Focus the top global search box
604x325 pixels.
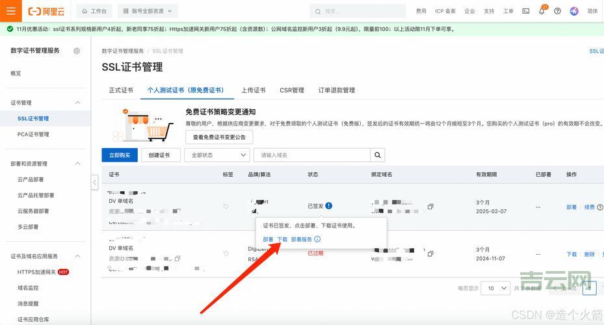[x=358, y=11]
